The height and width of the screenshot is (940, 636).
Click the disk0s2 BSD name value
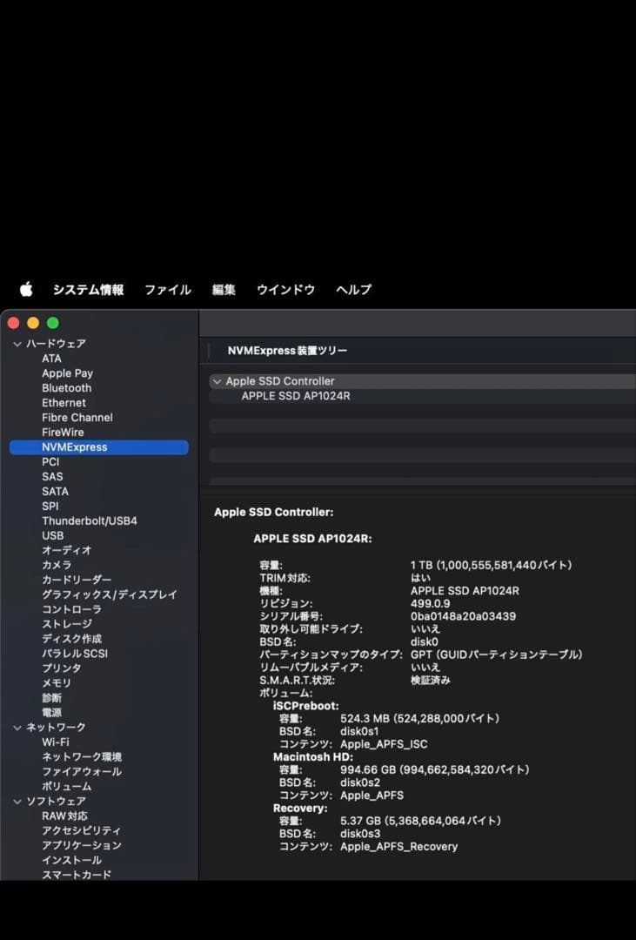pos(359,783)
